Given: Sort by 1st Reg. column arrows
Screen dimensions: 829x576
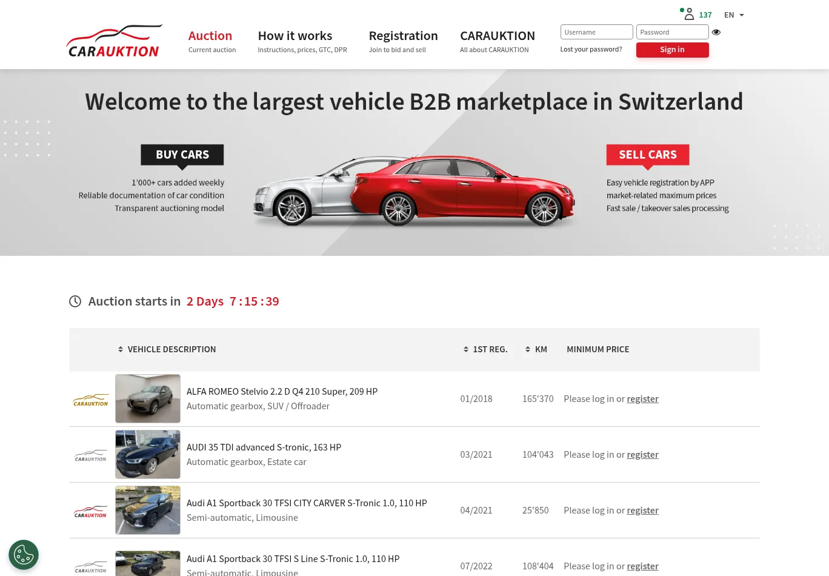Looking at the screenshot, I should 466,349.
